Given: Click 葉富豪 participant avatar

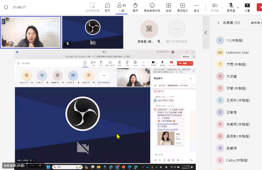Looking at the screenshot, I should click(x=149, y=29).
